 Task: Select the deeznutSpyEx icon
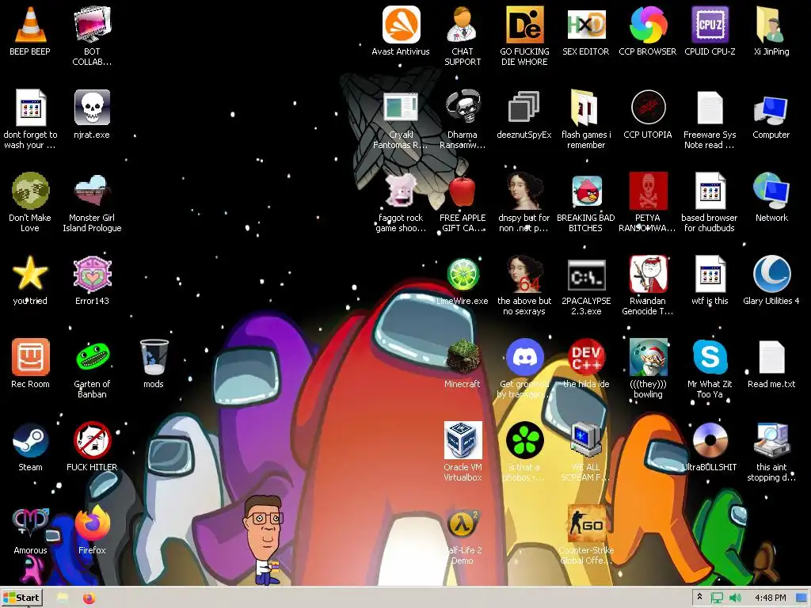pyautogui.click(x=524, y=108)
